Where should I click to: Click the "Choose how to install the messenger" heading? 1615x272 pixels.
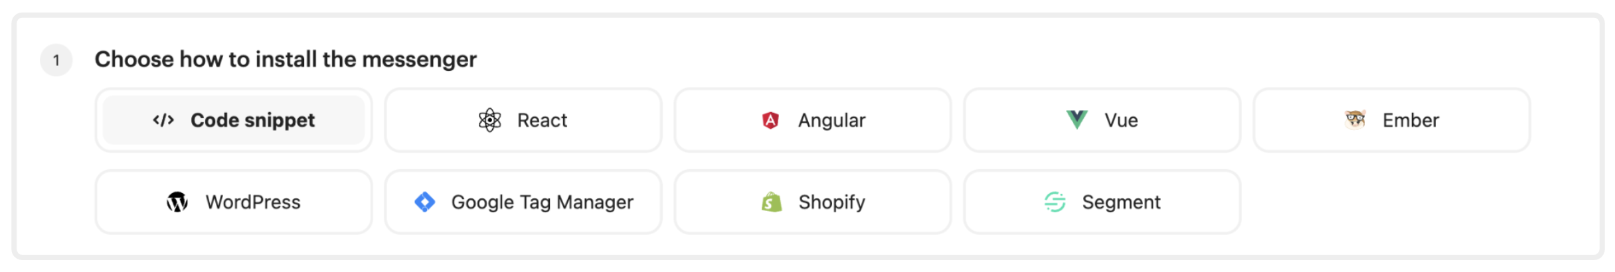click(x=286, y=60)
